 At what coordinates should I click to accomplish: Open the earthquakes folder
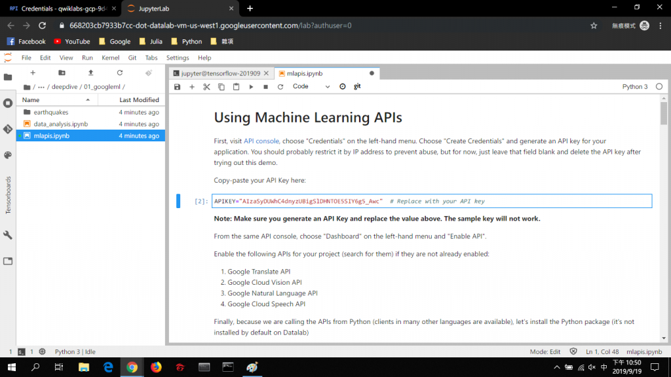(90, 112)
